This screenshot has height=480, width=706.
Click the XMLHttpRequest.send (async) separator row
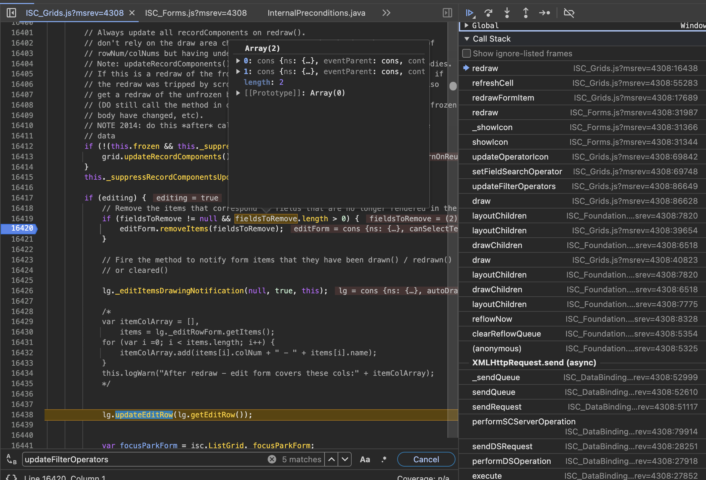583,363
